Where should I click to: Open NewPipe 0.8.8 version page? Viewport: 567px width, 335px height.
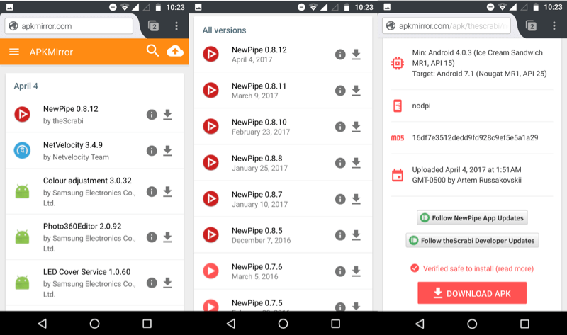pos(283,163)
